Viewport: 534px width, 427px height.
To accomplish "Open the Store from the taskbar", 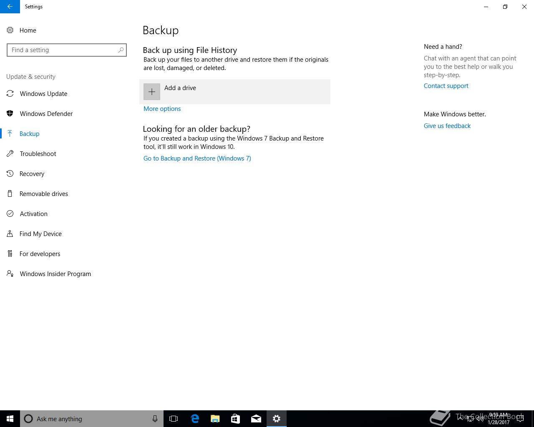I will pos(235,419).
